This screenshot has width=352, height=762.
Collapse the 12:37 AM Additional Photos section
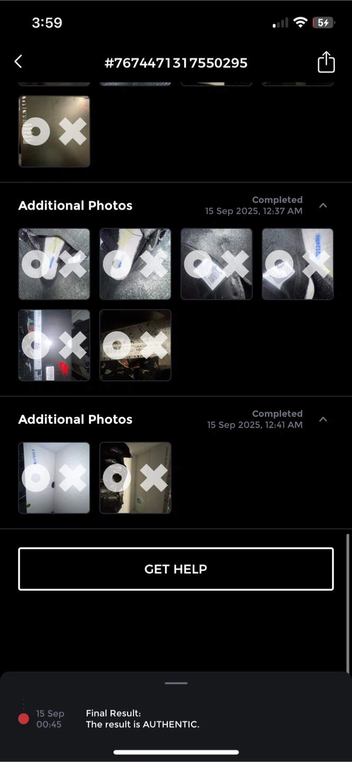(x=323, y=205)
